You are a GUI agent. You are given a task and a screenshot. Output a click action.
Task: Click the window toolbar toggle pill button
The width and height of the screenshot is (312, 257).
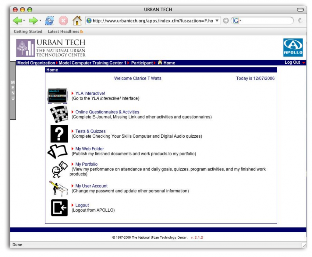[300, 9]
